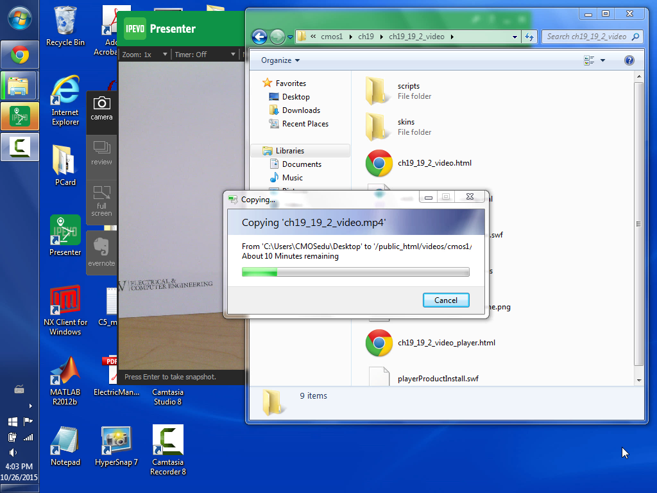Viewport: 657px width, 493px height.
Task: Select Documents under Libraries
Action: tap(302, 164)
